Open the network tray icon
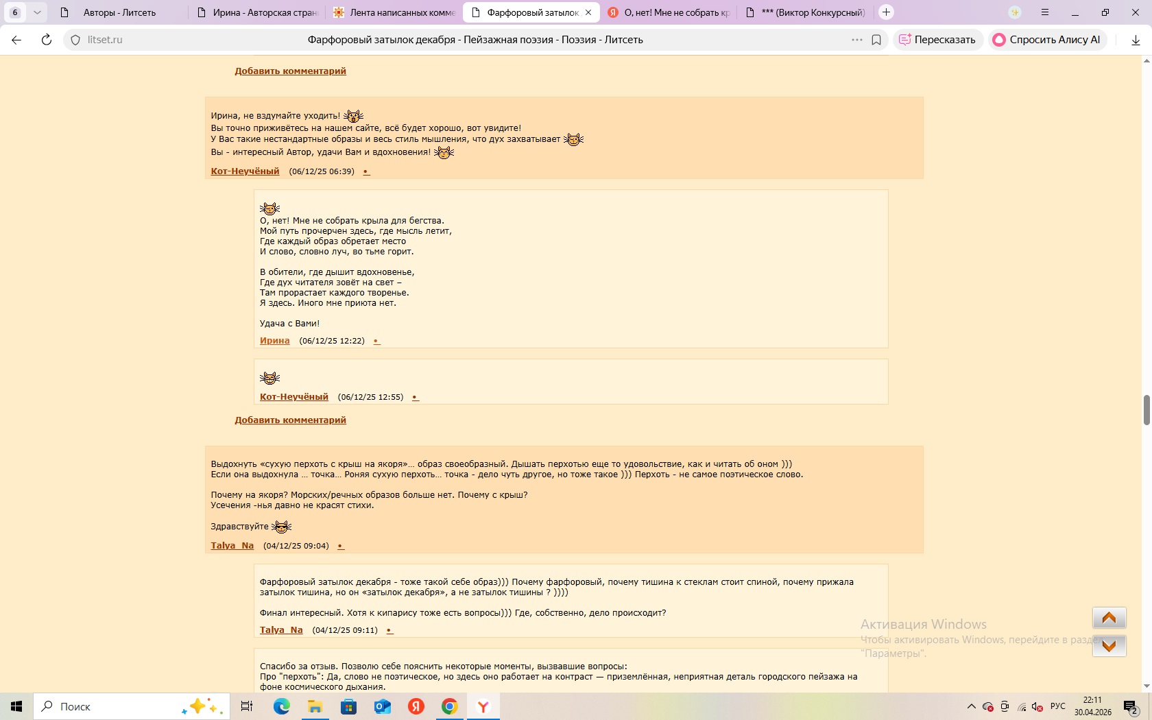1152x720 pixels. click(x=1022, y=706)
